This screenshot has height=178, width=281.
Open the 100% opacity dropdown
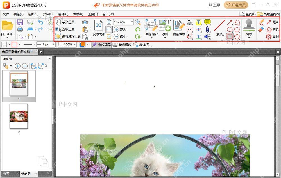75,44
